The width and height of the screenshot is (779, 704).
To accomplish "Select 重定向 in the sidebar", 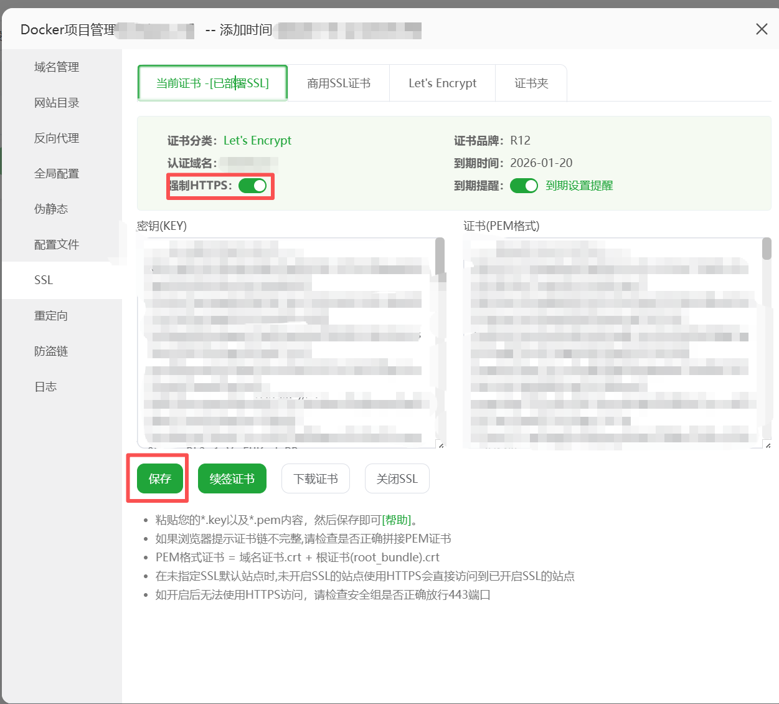I will tap(51, 316).
